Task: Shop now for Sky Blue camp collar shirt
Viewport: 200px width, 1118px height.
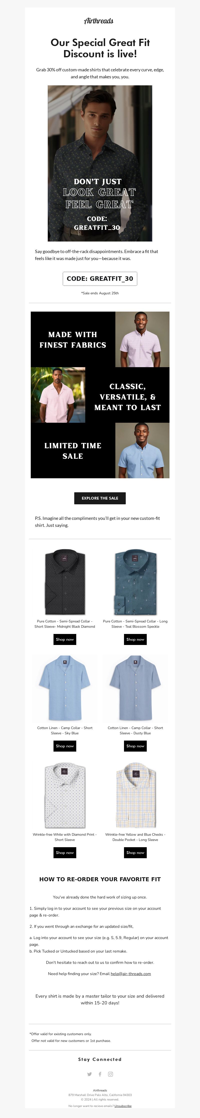Action: click(65, 746)
